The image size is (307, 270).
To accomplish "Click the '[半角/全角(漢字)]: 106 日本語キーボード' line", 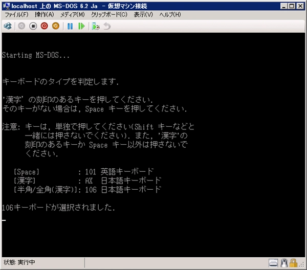I will click(87, 190).
